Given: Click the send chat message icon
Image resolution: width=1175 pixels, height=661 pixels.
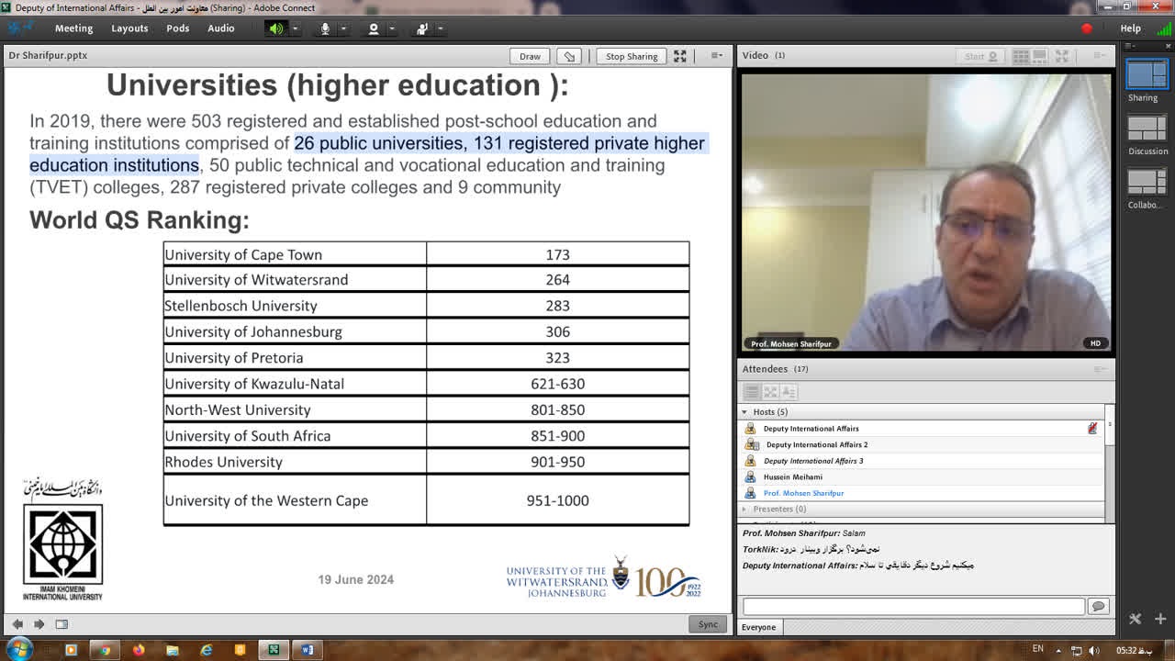Looking at the screenshot, I should (x=1098, y=607).
